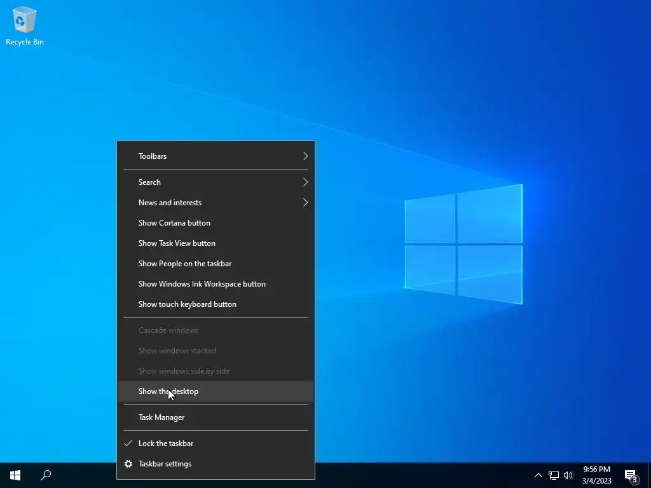The image size is (651, 488).
Task: Click the Show desktop sliver at taskbar end
Action: (x=649, y=475)
